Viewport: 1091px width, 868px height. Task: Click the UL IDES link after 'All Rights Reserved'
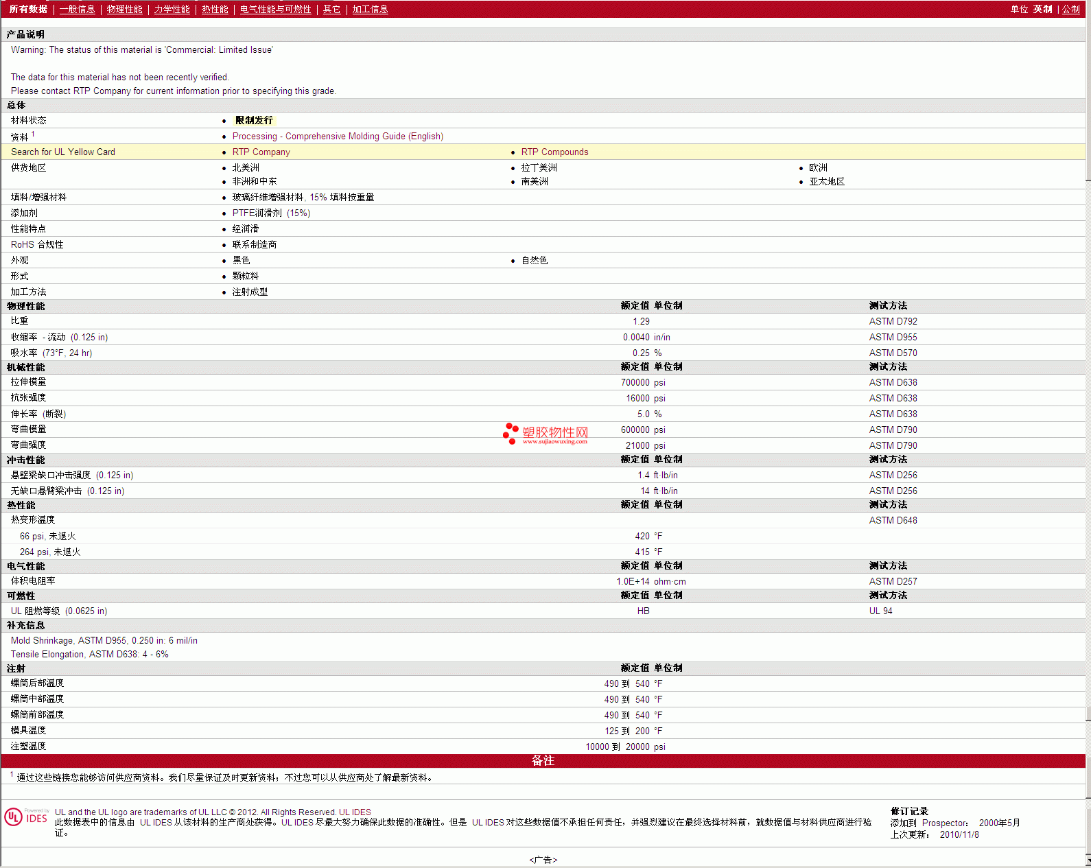355,812
